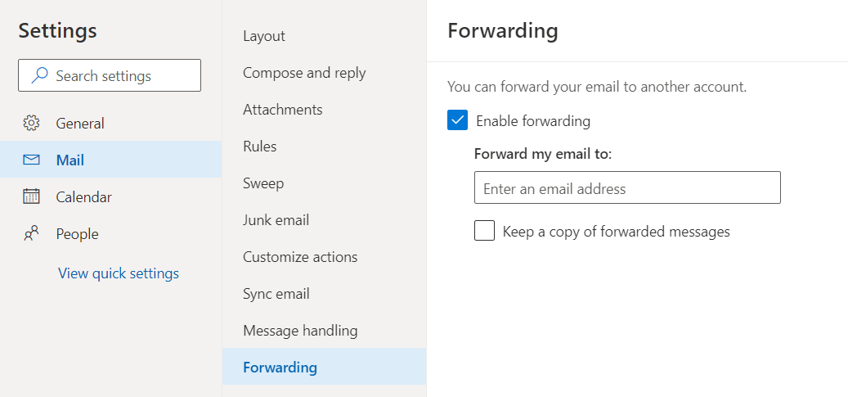The width and height of the screenshot is (848, 397).
Task: Select the Forwarding menu item
Action: (280, 368)
